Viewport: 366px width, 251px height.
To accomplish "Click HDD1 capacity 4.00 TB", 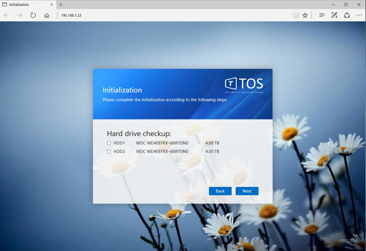I will point(212,143).
